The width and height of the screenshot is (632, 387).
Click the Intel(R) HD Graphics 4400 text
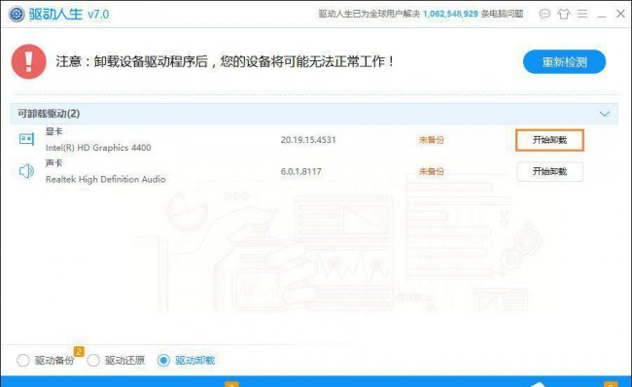pyautogui.click(x=98, y=148)
